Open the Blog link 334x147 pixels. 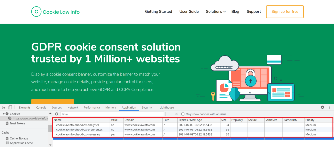click(235, 12)
